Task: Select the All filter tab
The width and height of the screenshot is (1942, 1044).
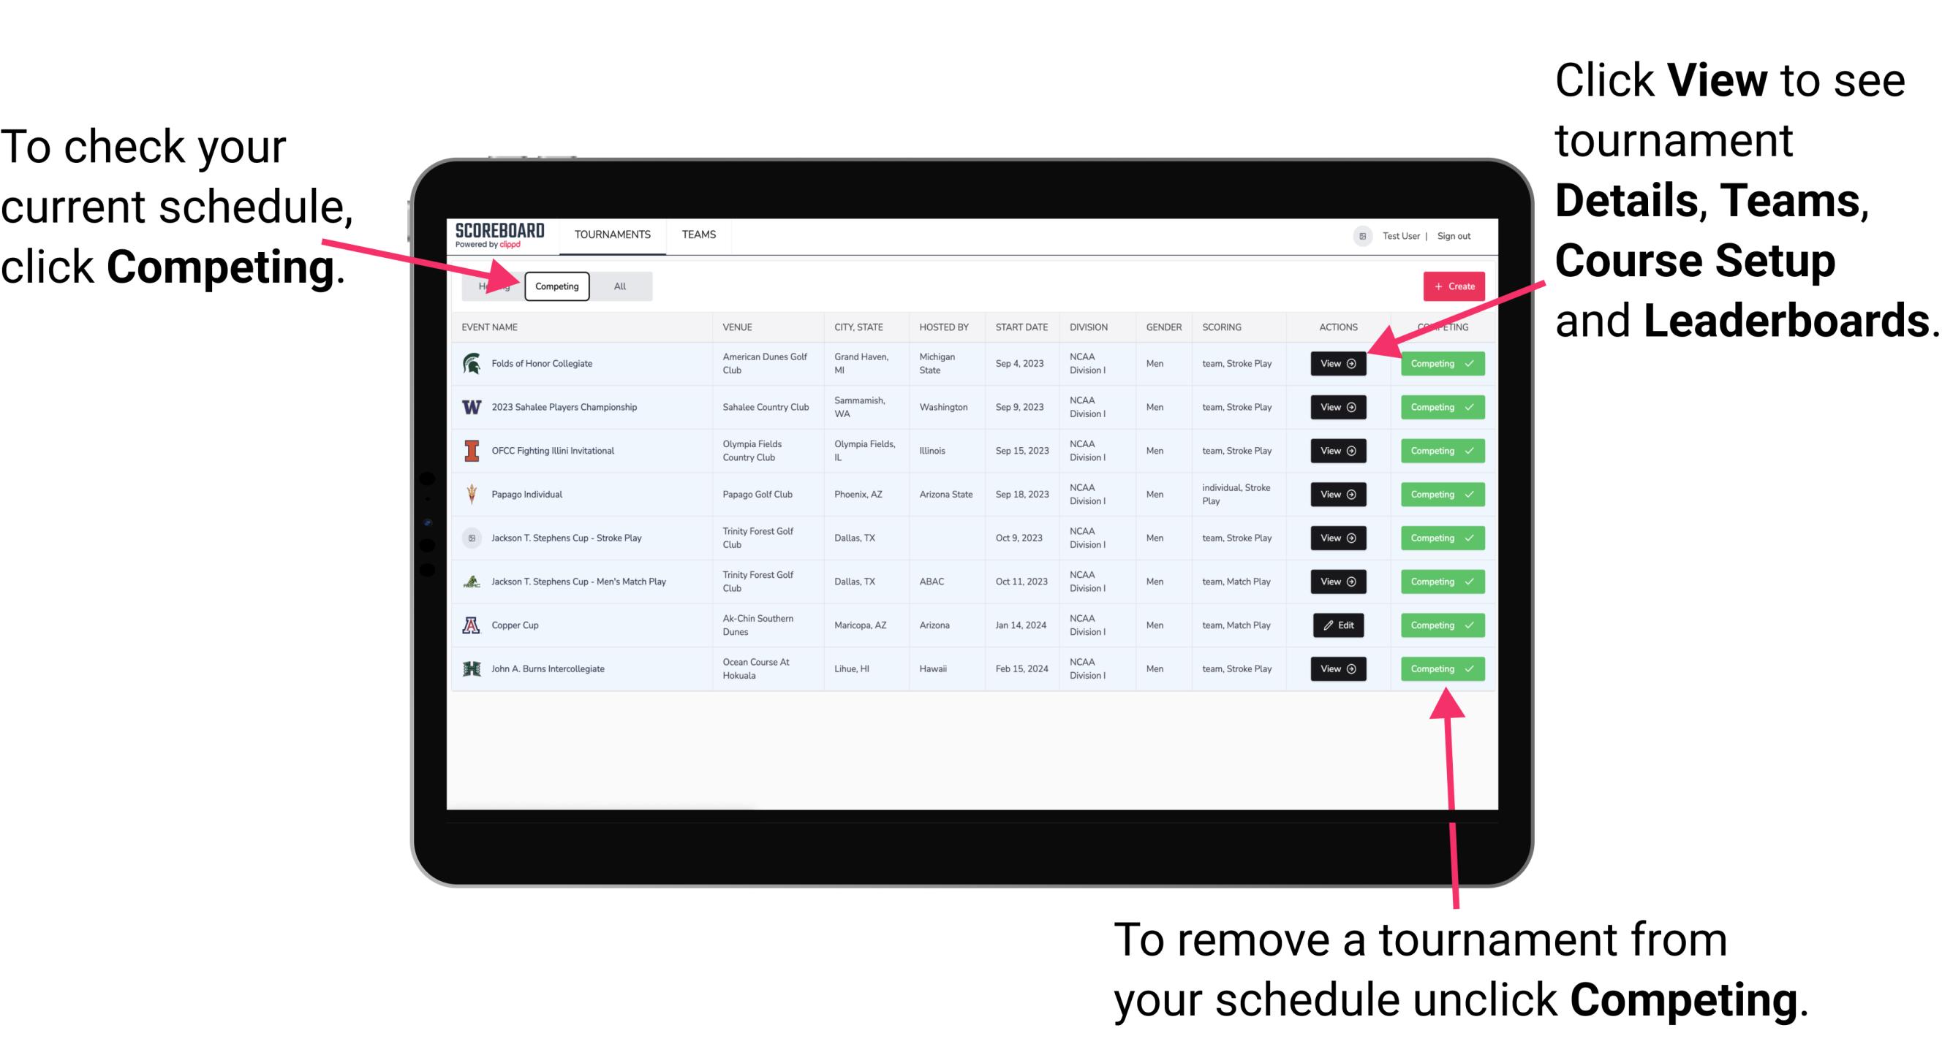Action: (x=617, y=286)
